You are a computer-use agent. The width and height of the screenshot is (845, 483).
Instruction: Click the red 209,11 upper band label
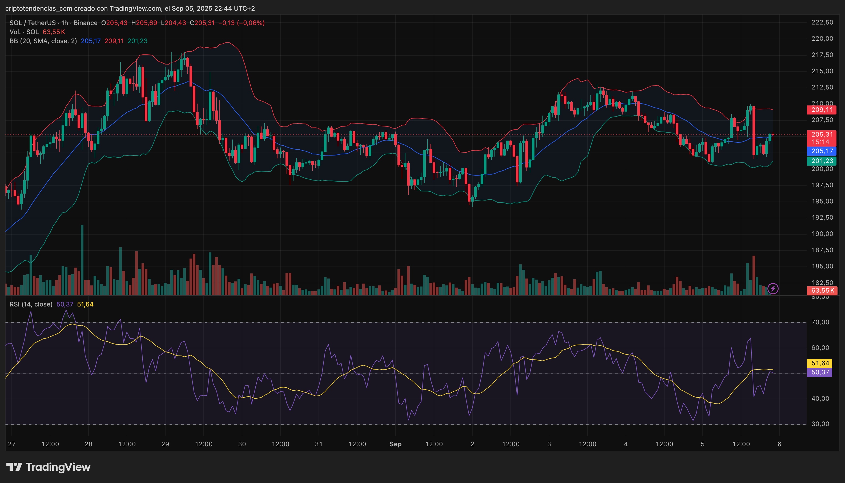(x=822, y=110)
